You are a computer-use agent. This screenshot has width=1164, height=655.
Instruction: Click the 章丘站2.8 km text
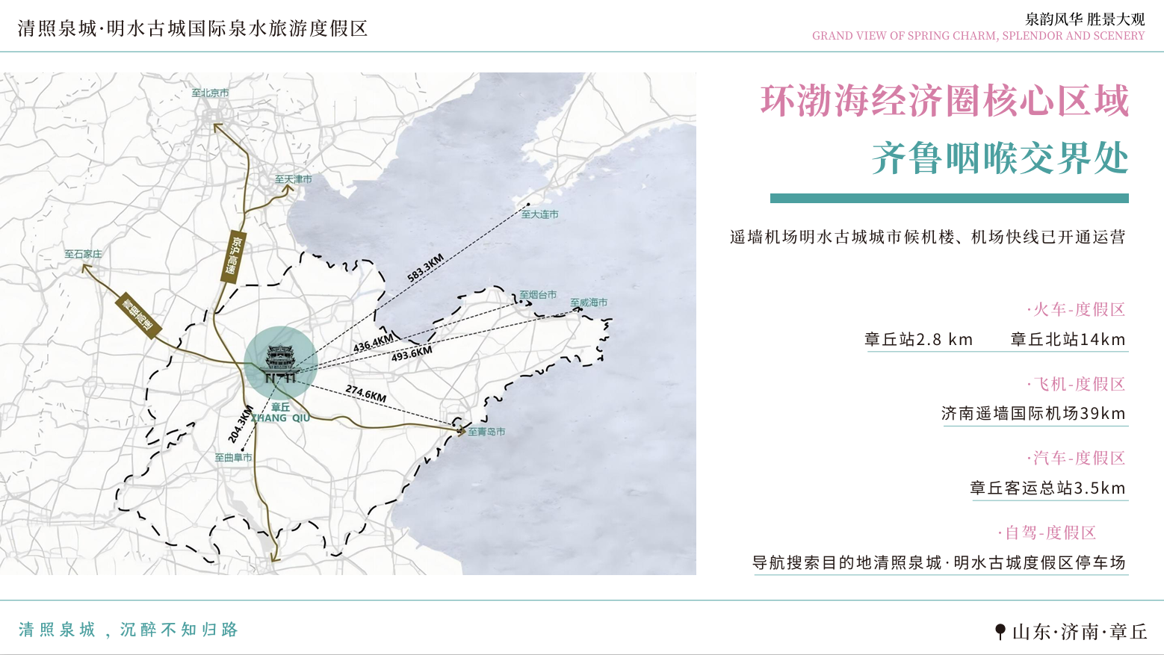(918, 340)
